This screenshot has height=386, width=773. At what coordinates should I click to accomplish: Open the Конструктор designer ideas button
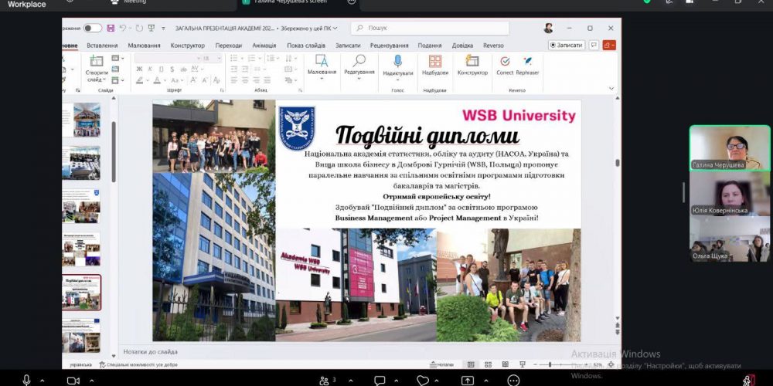[x=472, y=66]
